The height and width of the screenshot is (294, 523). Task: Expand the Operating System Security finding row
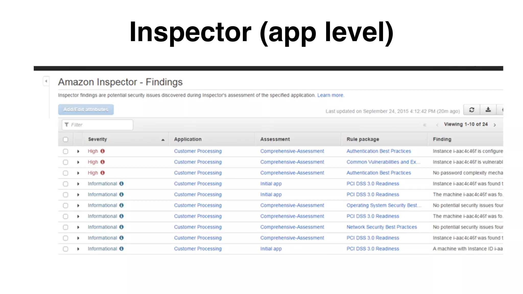[x=78, y=205]
